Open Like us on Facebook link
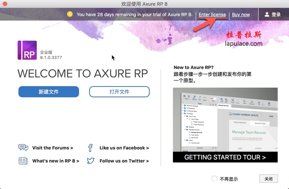The height and width of the screenshot is (189, 289). click(124, 148)
